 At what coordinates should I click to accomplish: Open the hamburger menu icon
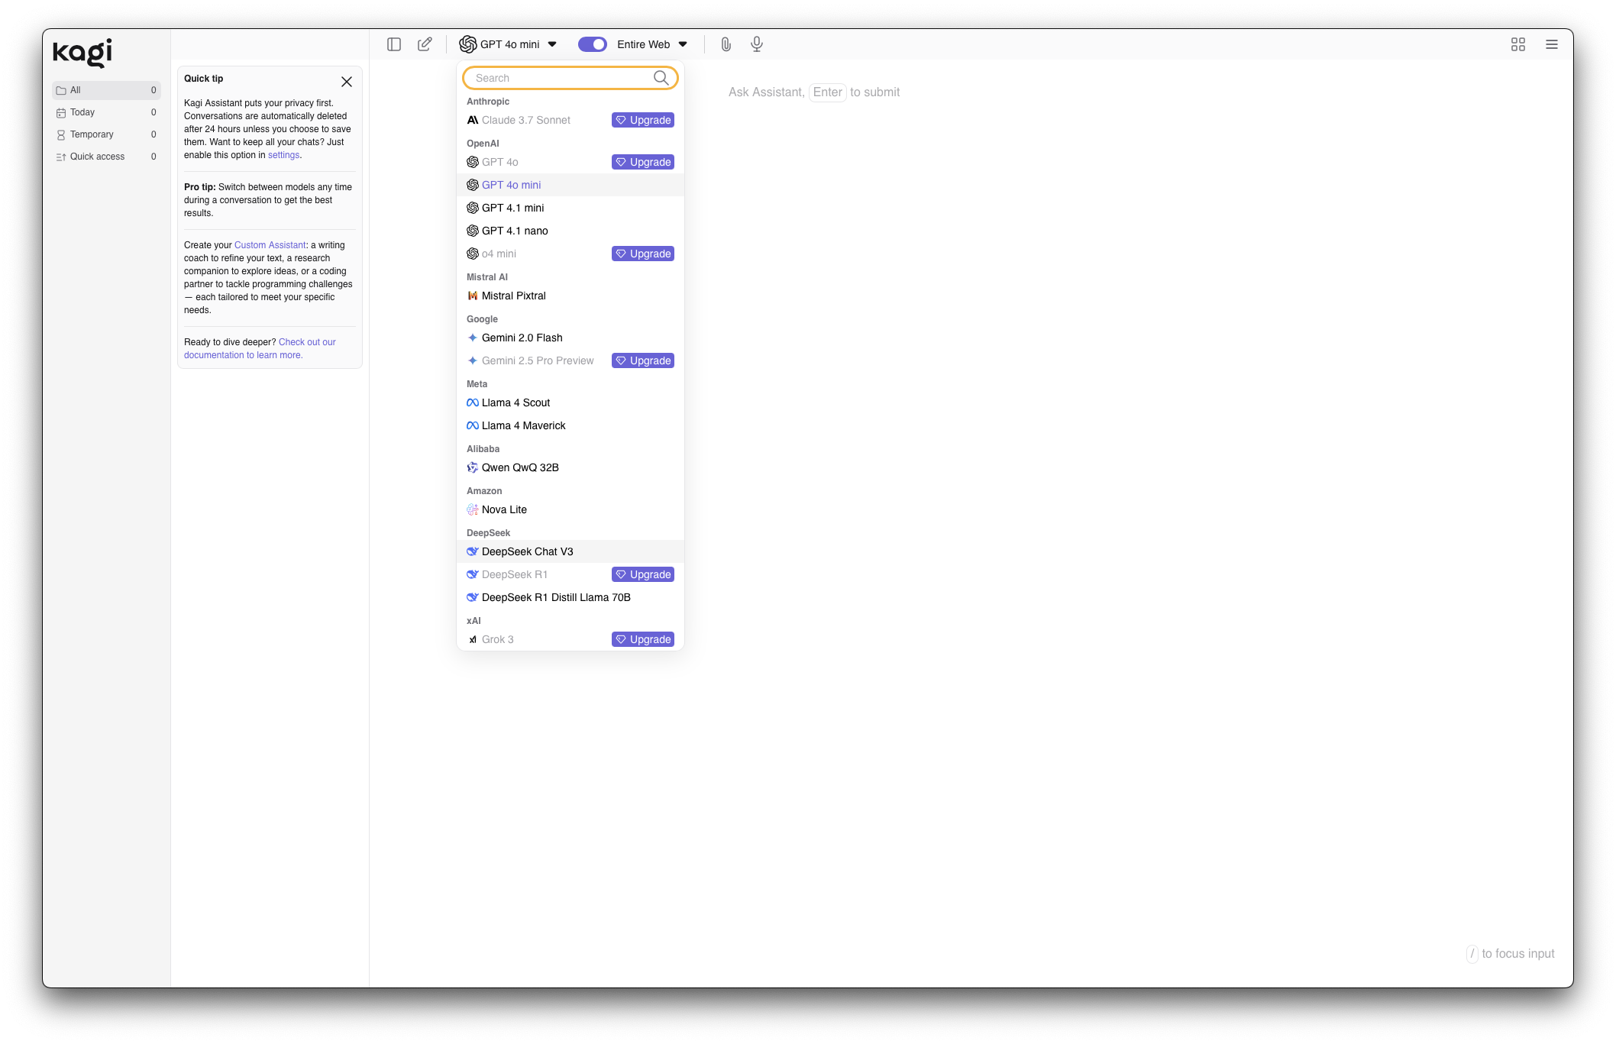point(1551,44)
